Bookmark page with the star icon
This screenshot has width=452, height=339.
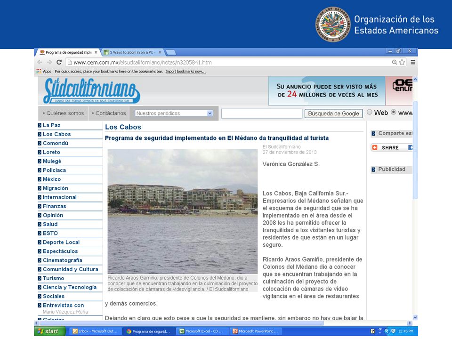coord(402,62)
